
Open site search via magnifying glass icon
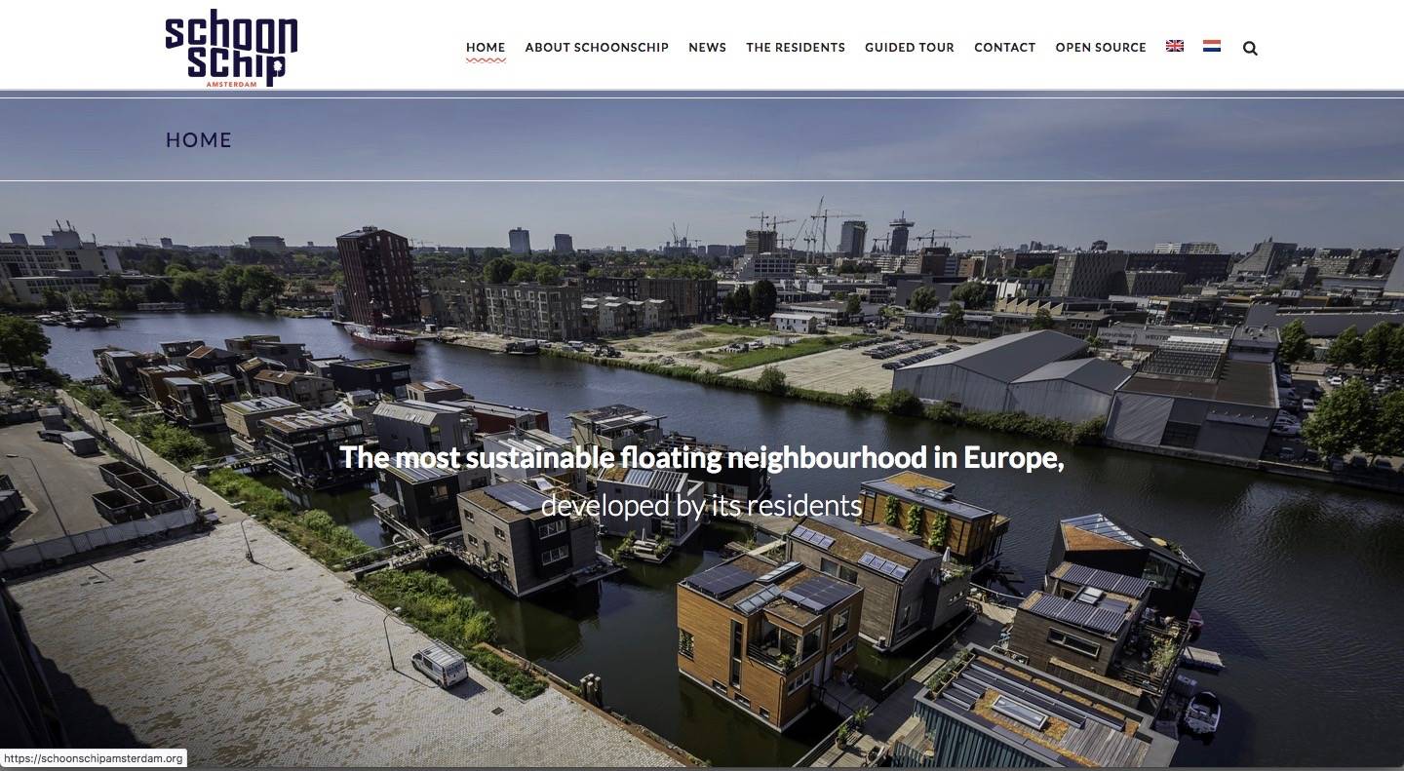pos(1250,48)
